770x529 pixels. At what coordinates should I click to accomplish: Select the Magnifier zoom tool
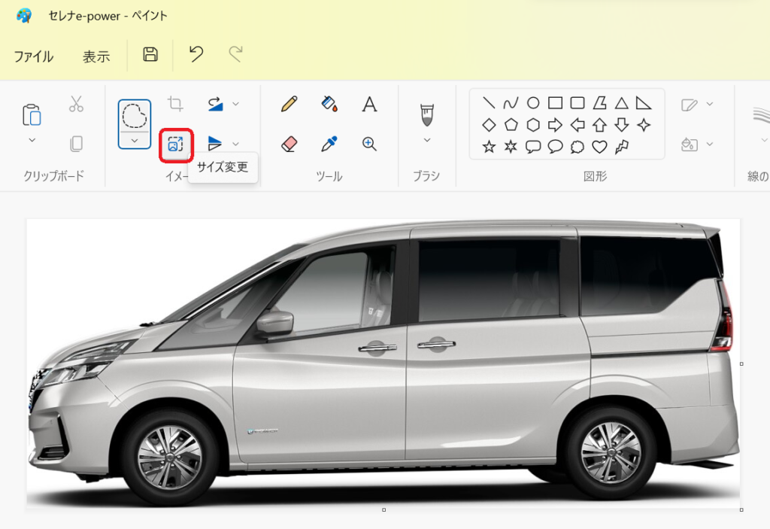[369, 144]
